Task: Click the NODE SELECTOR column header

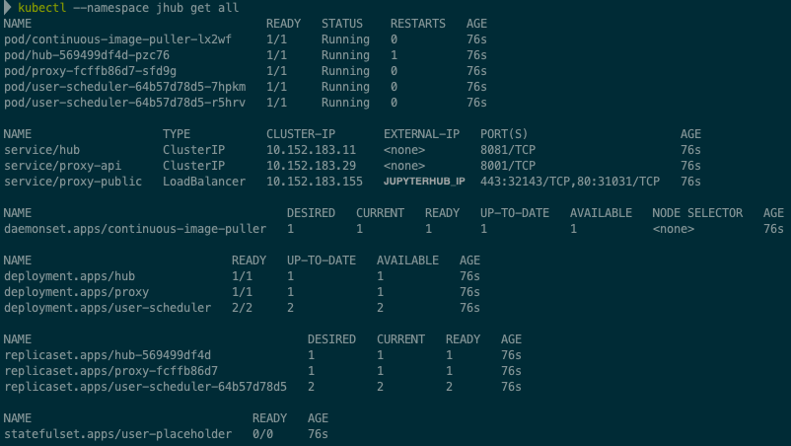Action: pyautogui.click(x=697, y=213)
